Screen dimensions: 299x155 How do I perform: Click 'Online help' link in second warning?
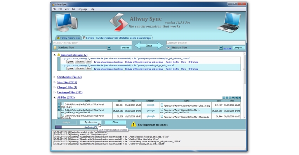click(193, 69)
